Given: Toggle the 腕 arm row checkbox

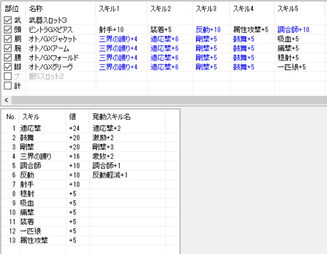Looking at the screenshot, I should click(x=8, y=49).
